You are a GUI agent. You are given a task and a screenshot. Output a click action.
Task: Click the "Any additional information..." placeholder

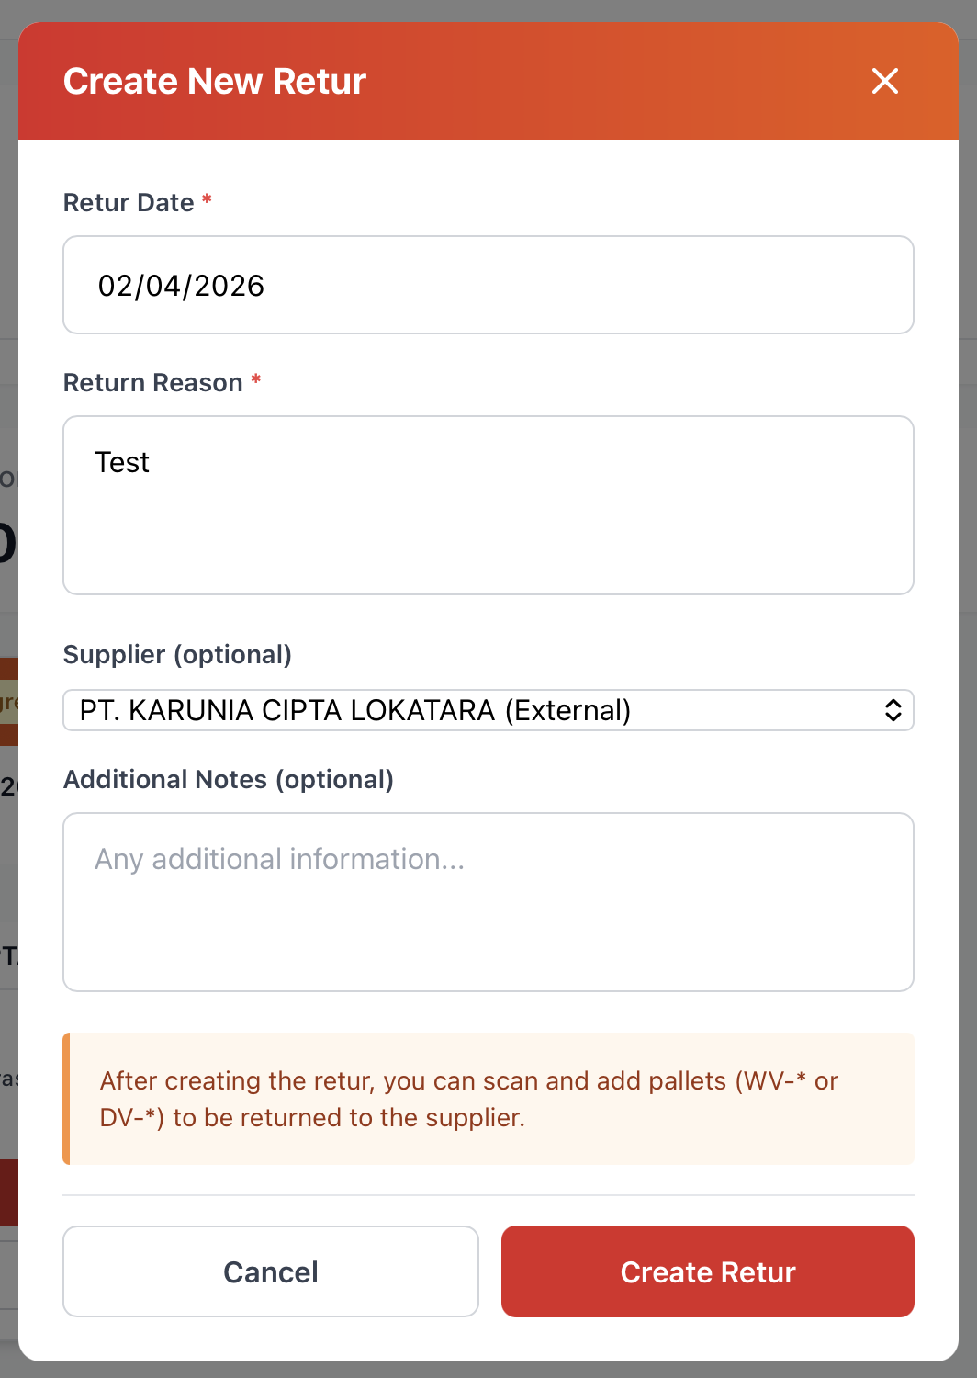point(279,859)
